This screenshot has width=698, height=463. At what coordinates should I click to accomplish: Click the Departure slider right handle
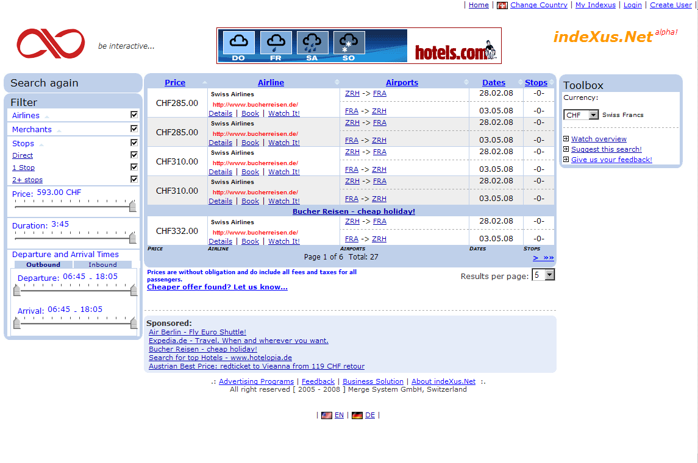tap(134, 291)
